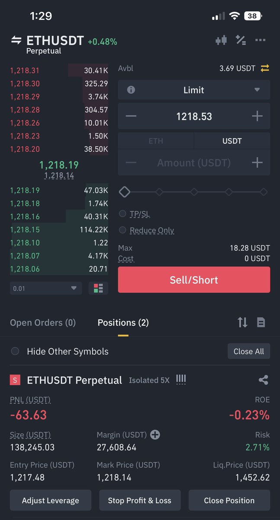
Task: Expand the Limit order type dropdown
Action: click(x=194, y=90)
